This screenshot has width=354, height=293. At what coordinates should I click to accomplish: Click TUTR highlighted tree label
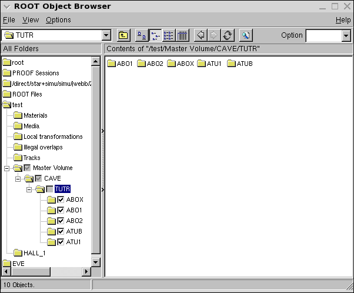[x=62, y=189]
